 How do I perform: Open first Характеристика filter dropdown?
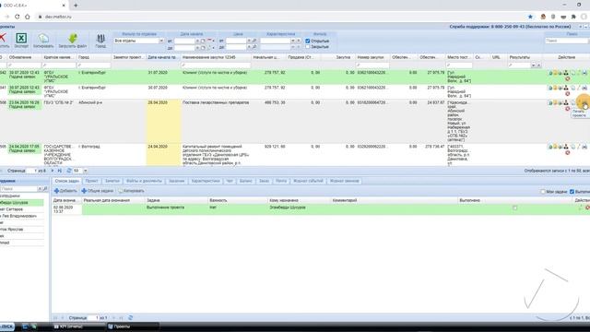[293, 41]
